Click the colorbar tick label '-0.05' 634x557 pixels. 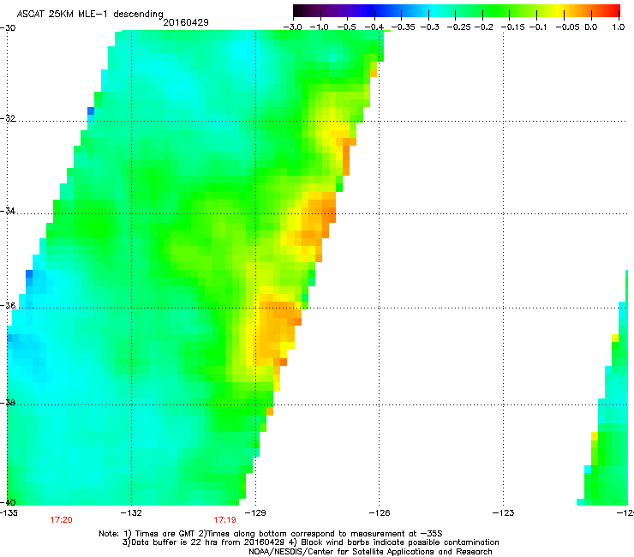568,27
